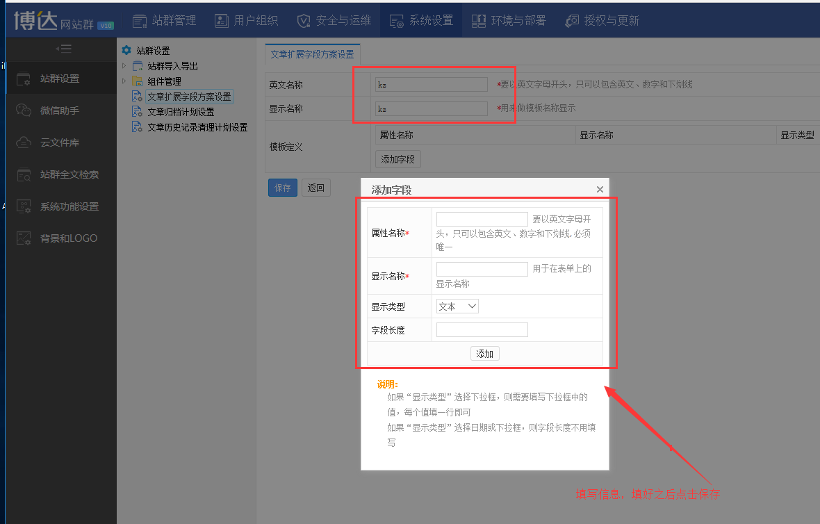Click the 文章归档计划设置 tree icon
Screen dimensions: 820x524
click(x=137, y=112)
